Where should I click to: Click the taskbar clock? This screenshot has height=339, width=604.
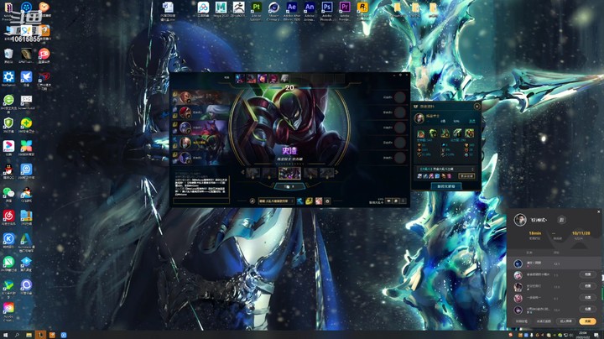pyautogui.click(x=583, y=335)
